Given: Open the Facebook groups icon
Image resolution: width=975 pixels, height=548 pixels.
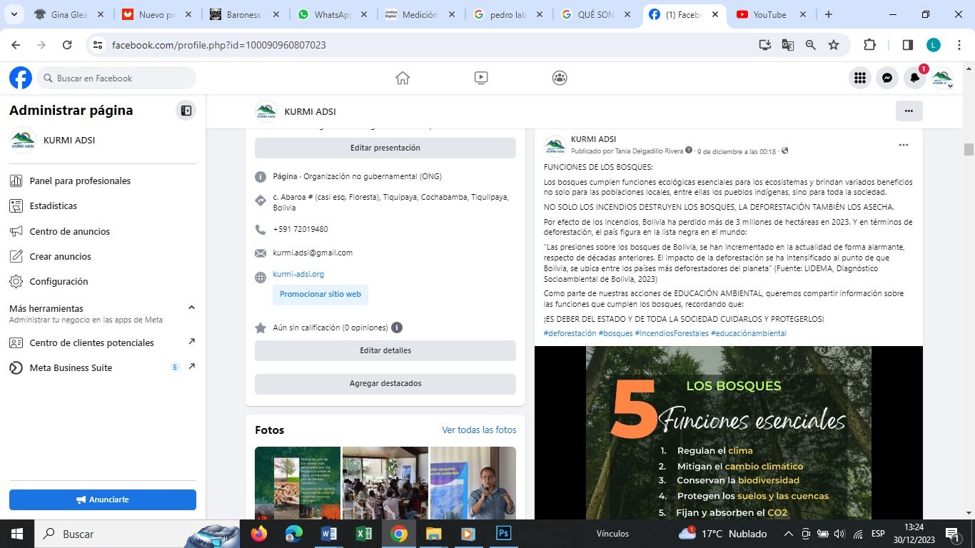Looking at the screenshot, I should (x=560, y=78).
